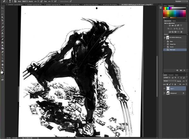Select the Path Selection tool

tap(3, 58)
